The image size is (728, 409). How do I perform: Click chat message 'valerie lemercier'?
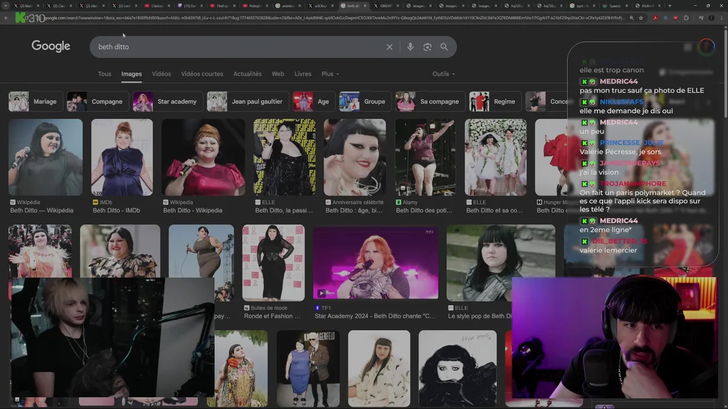(608, 251)
